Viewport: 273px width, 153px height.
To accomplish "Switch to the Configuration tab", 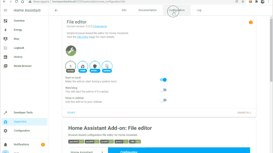I will [x=176, y=10].
